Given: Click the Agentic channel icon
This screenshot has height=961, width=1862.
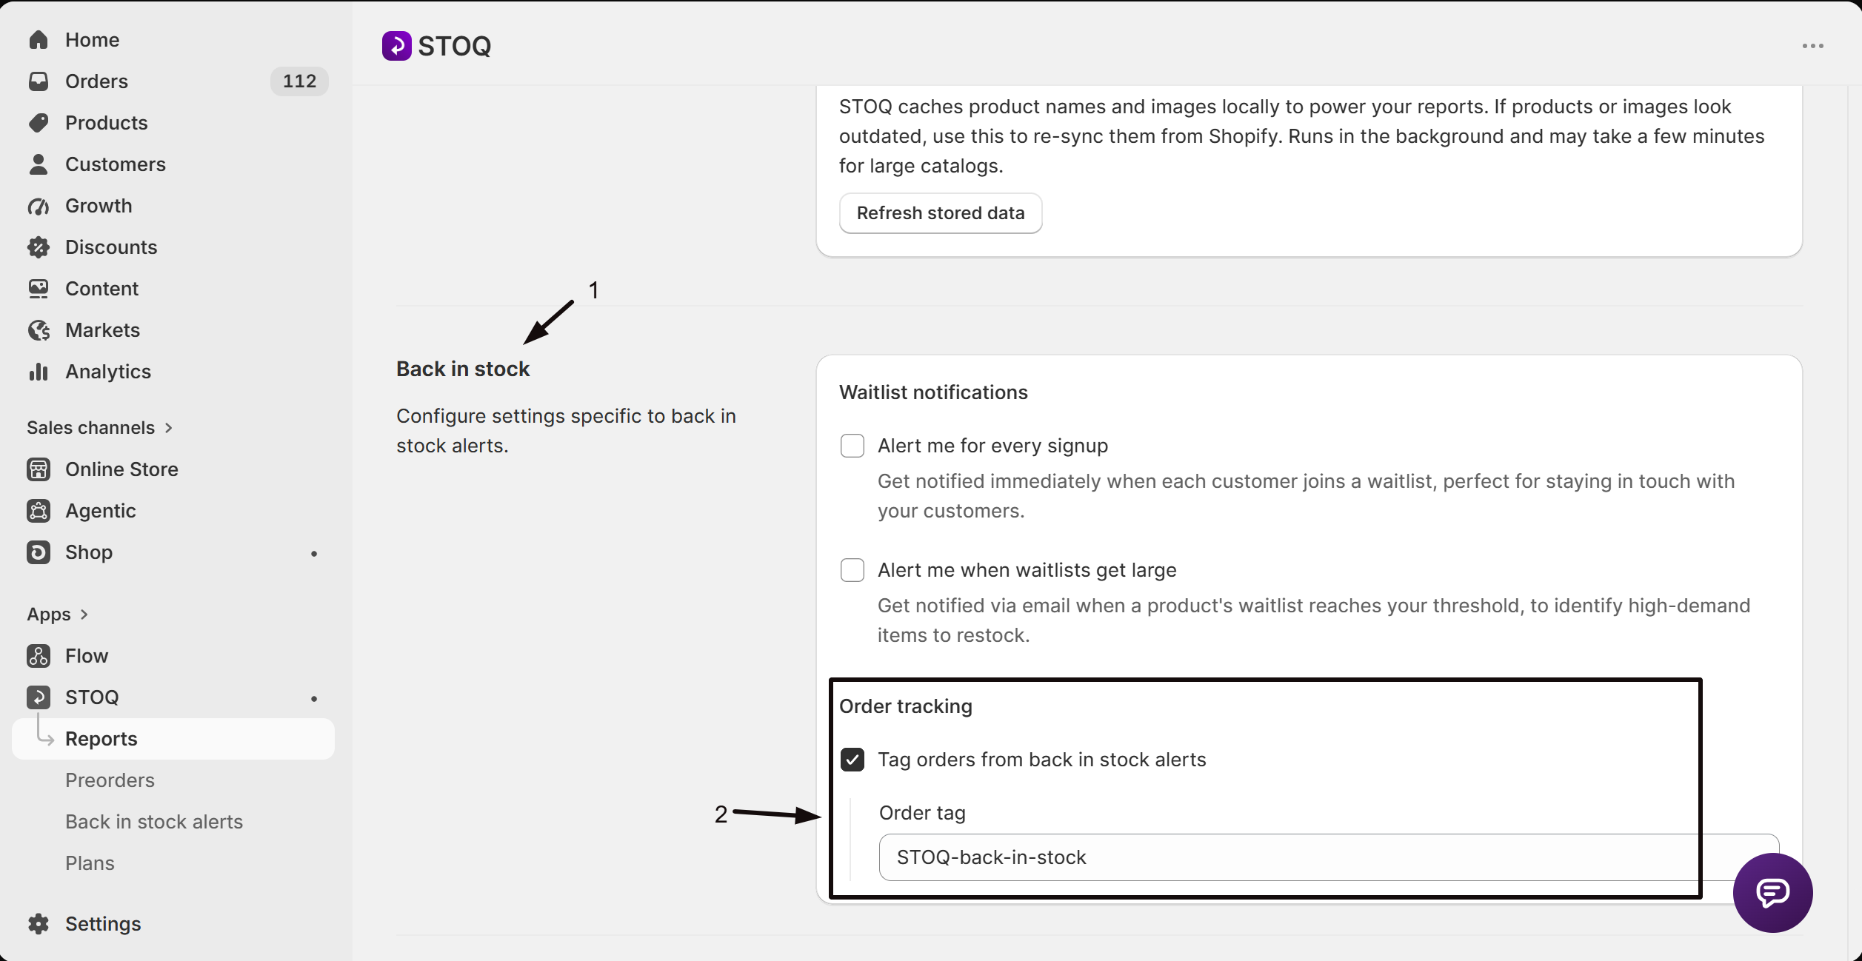Looking at the screenshot, I should [x=39, y=511].
